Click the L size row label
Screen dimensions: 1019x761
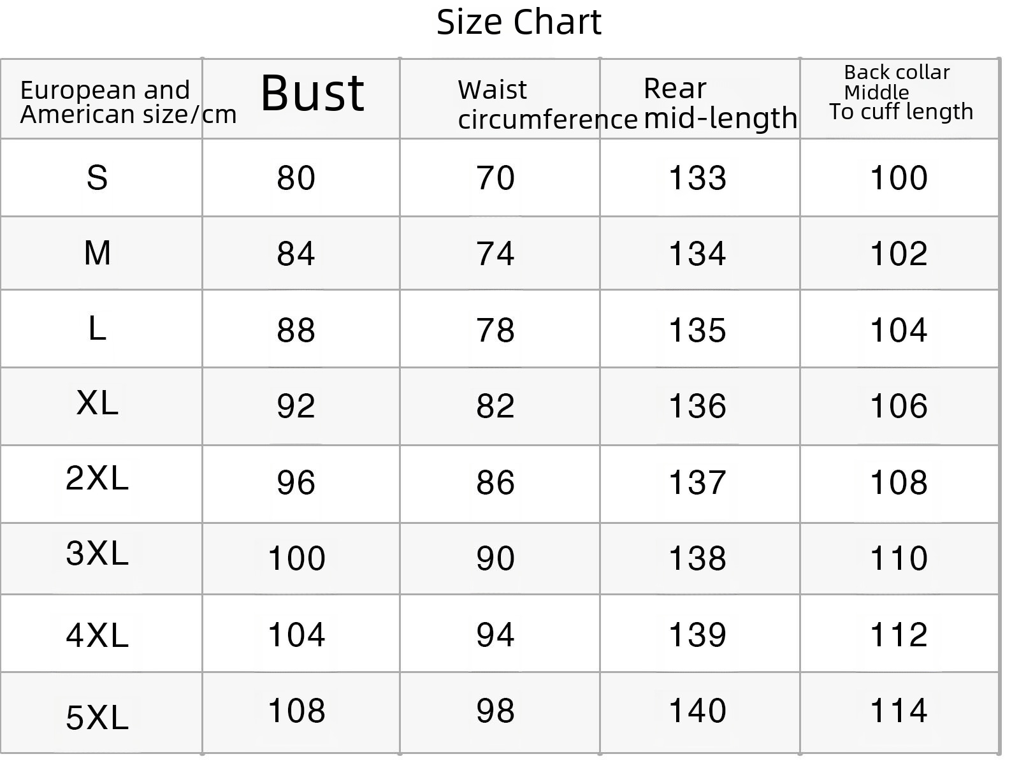97,329
